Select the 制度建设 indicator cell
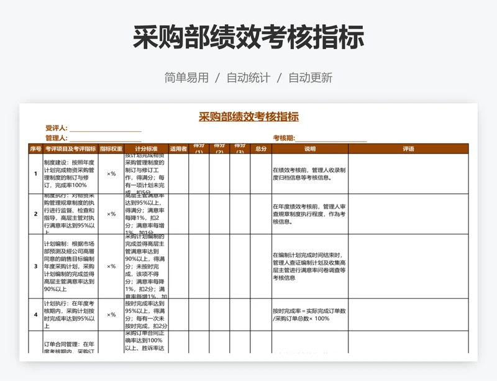The height and width of the screenshot is (381, 497). pyautogui.click(x=71, y=174)
